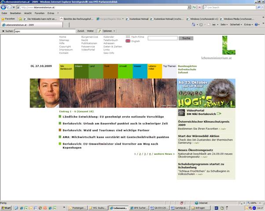Click the UK flag English icon
This screenshot has height=211, width=265.
pyautogui.click(x=128, y=41)
